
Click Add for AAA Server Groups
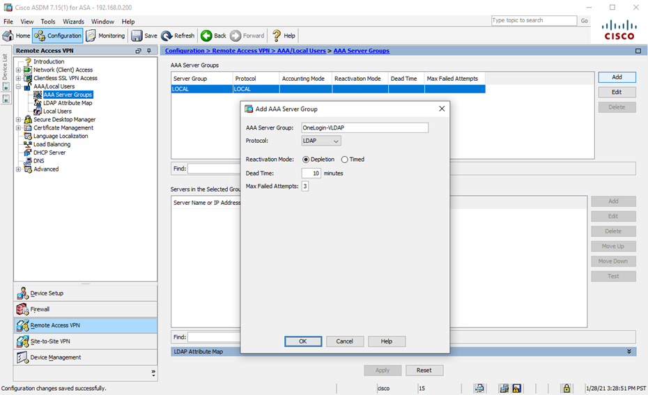coord(617,77)
